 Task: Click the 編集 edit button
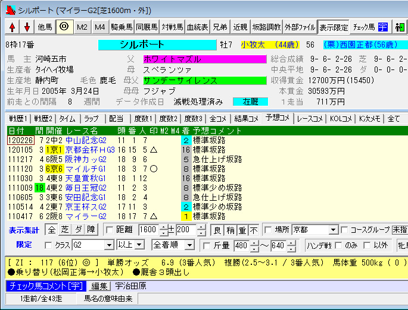click(99, 287)
